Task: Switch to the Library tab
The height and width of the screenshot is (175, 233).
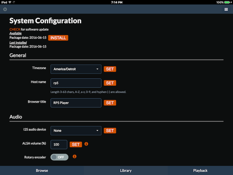Action: point(126,170)
